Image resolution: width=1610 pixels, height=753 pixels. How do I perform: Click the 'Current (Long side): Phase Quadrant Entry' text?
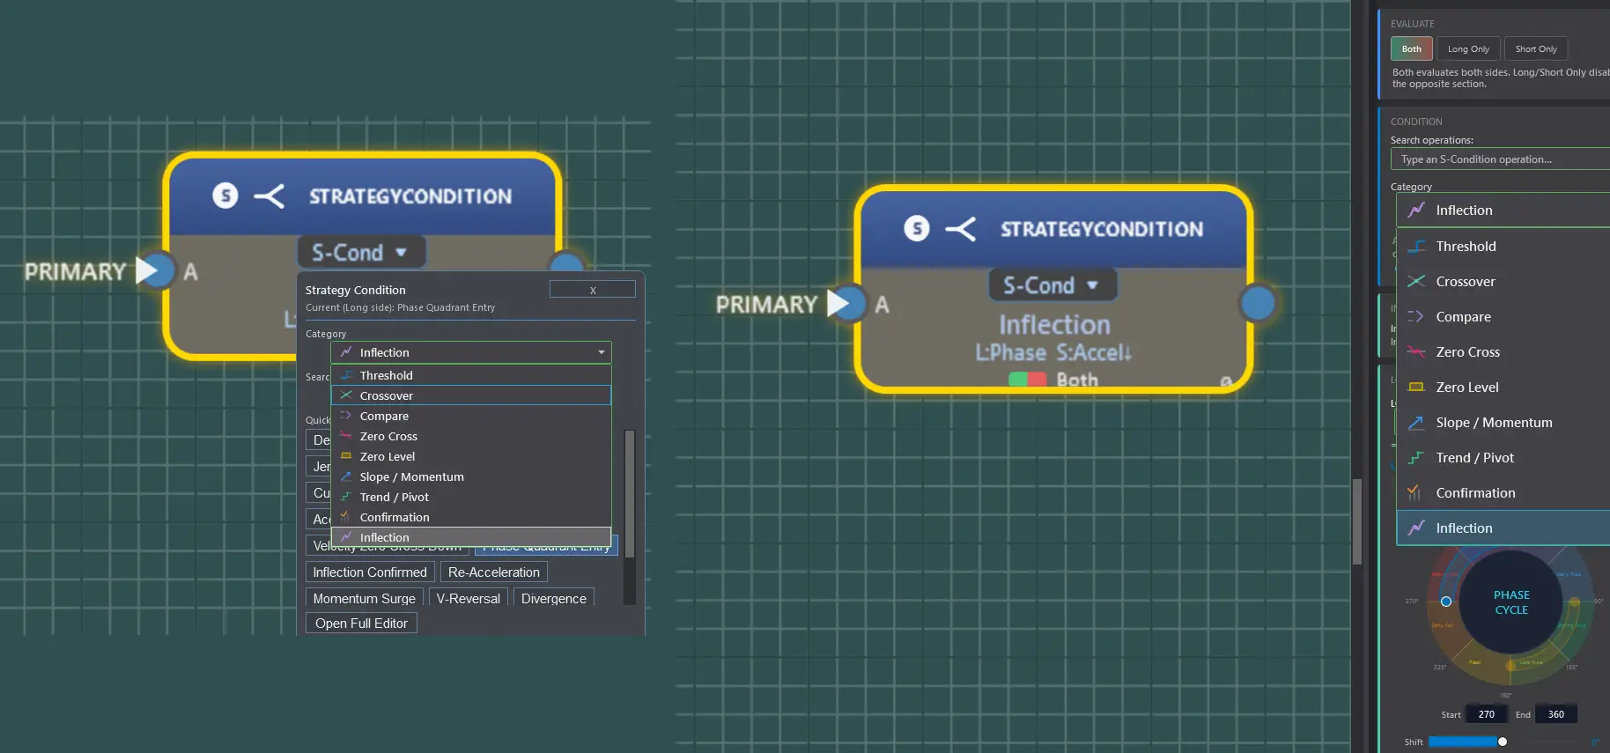pyautogui.click(x=401, y=307)
